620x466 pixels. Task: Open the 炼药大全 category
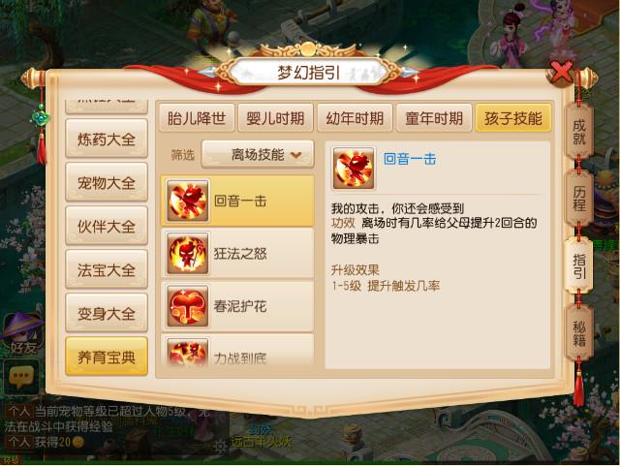tap(107, 140)
